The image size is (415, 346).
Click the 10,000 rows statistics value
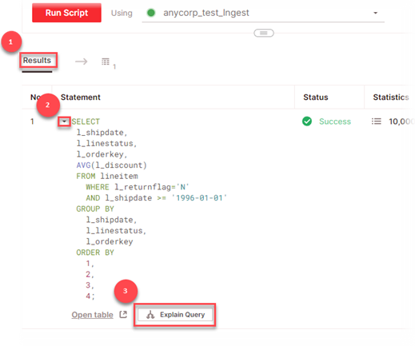coord(401,121)
